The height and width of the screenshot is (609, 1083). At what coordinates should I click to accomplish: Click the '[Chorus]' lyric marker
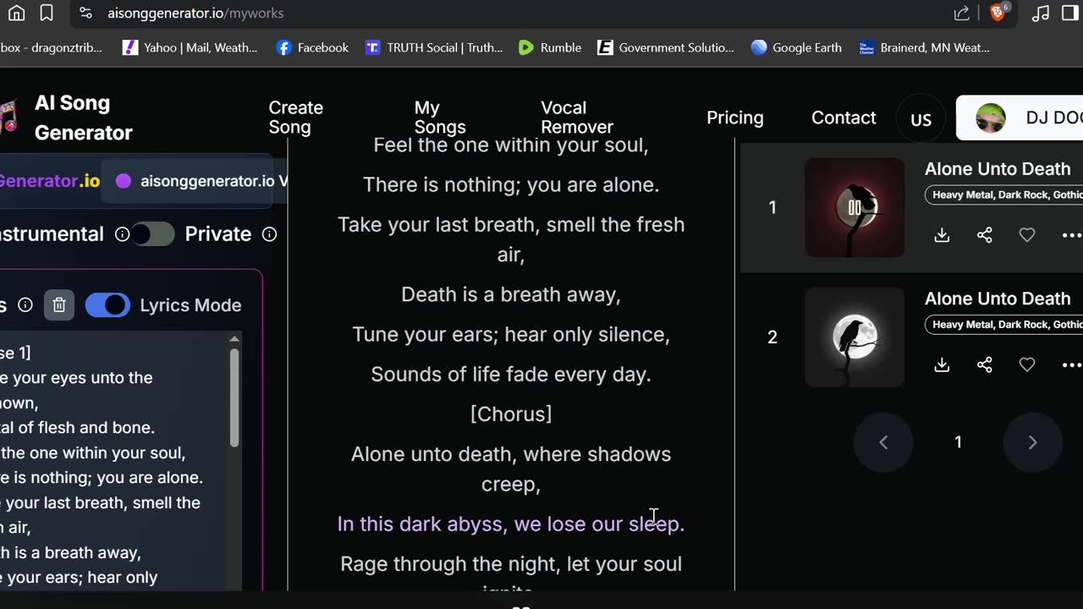click(511, 414)
